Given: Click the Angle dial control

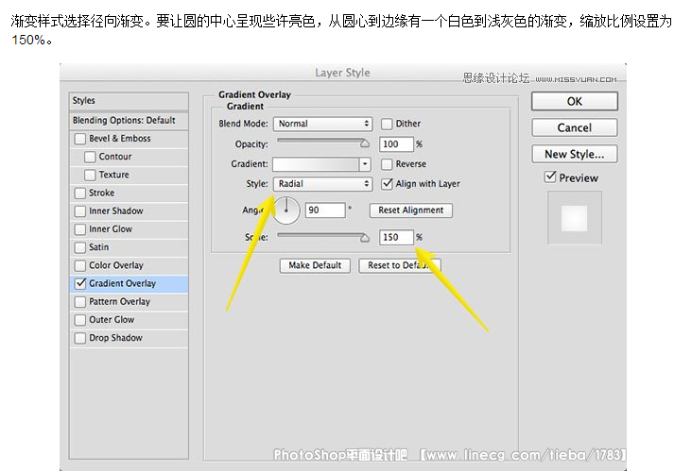Looking at the screenshot, I should (x=286, y=210).
